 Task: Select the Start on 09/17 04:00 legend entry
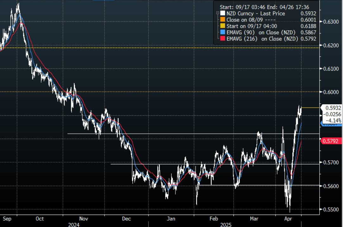[x=251, y=26]
